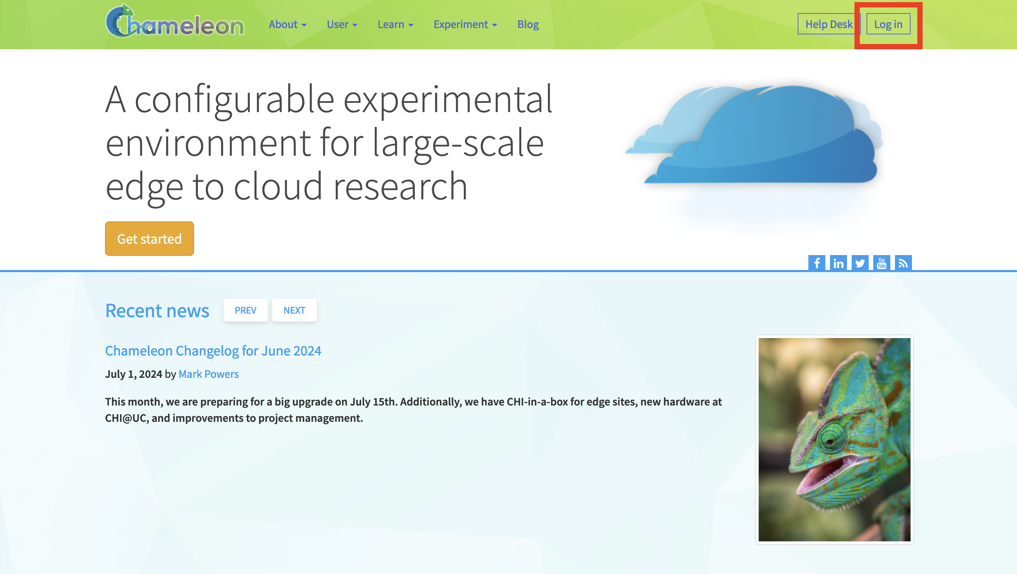Click the news summary mentioning CHI-in-a-box
Screen dimensions: 1017x574
click(x=413, y=410)
